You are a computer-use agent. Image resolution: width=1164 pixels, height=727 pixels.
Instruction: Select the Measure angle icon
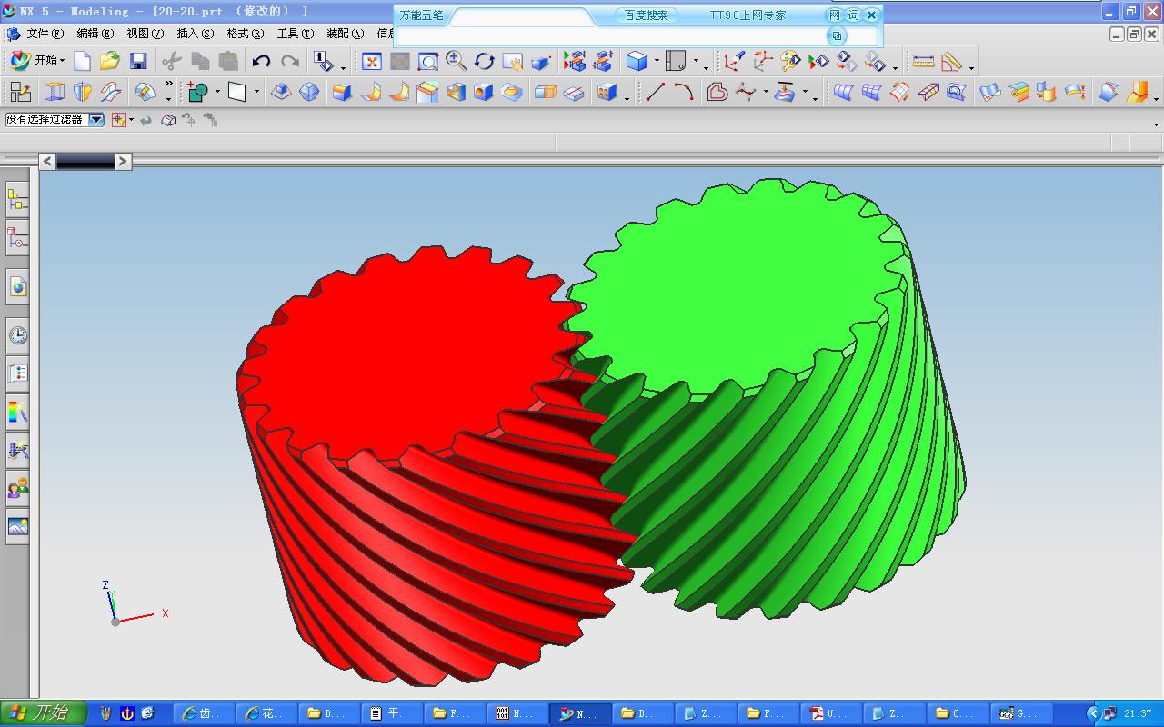952,61
